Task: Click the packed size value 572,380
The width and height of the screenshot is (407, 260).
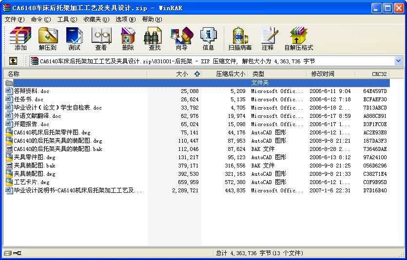Action: (x=235, y=182)
